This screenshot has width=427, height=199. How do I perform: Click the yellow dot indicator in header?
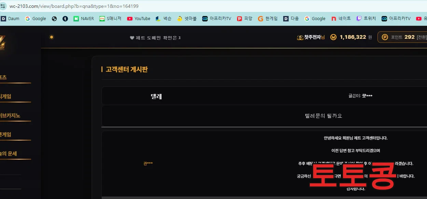click(52, 37)
